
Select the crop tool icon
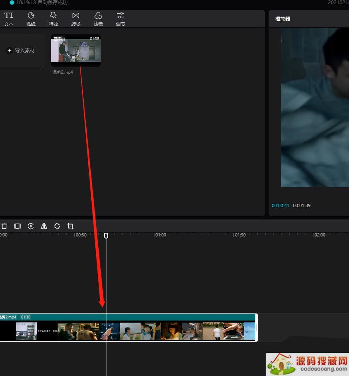(70, 226)
